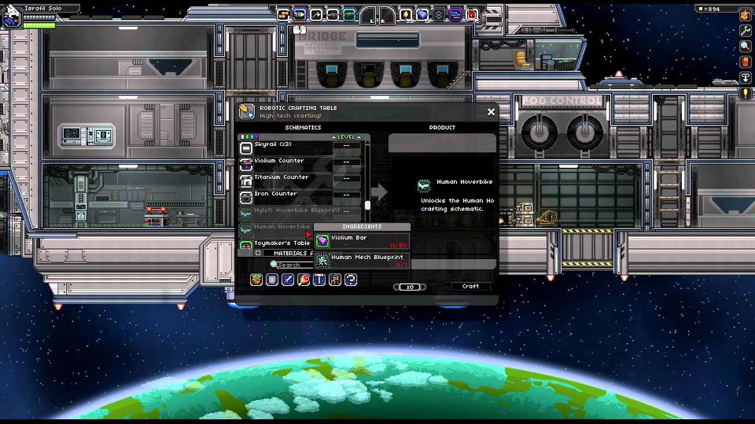Toggle the Materials Available checkbox
This screenshot has height=424, width=755.
point(258,253)
